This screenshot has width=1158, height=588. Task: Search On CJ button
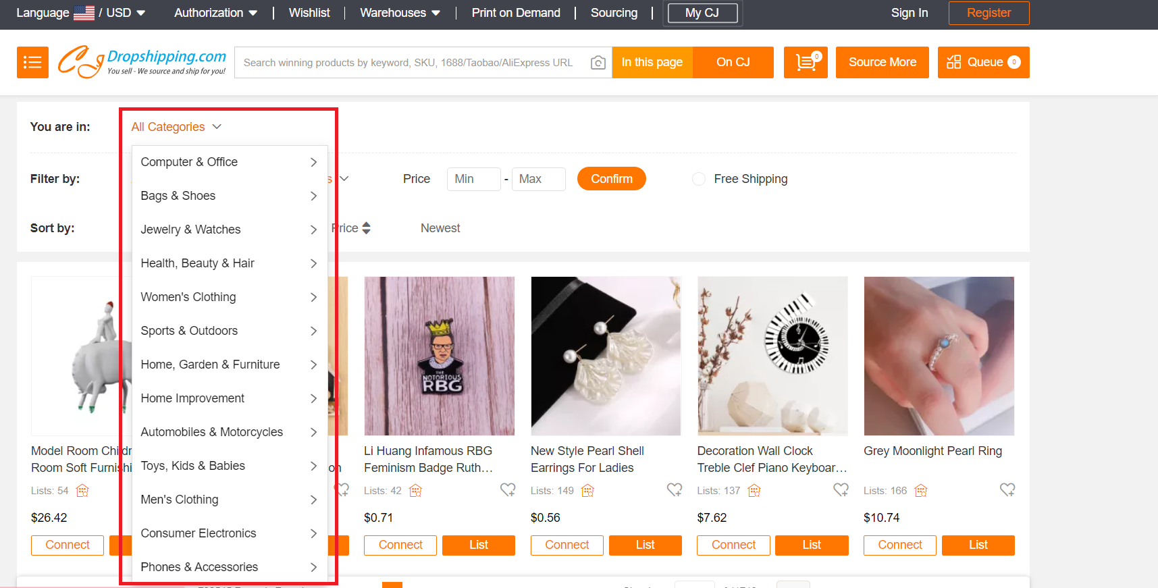click(733, 62)
